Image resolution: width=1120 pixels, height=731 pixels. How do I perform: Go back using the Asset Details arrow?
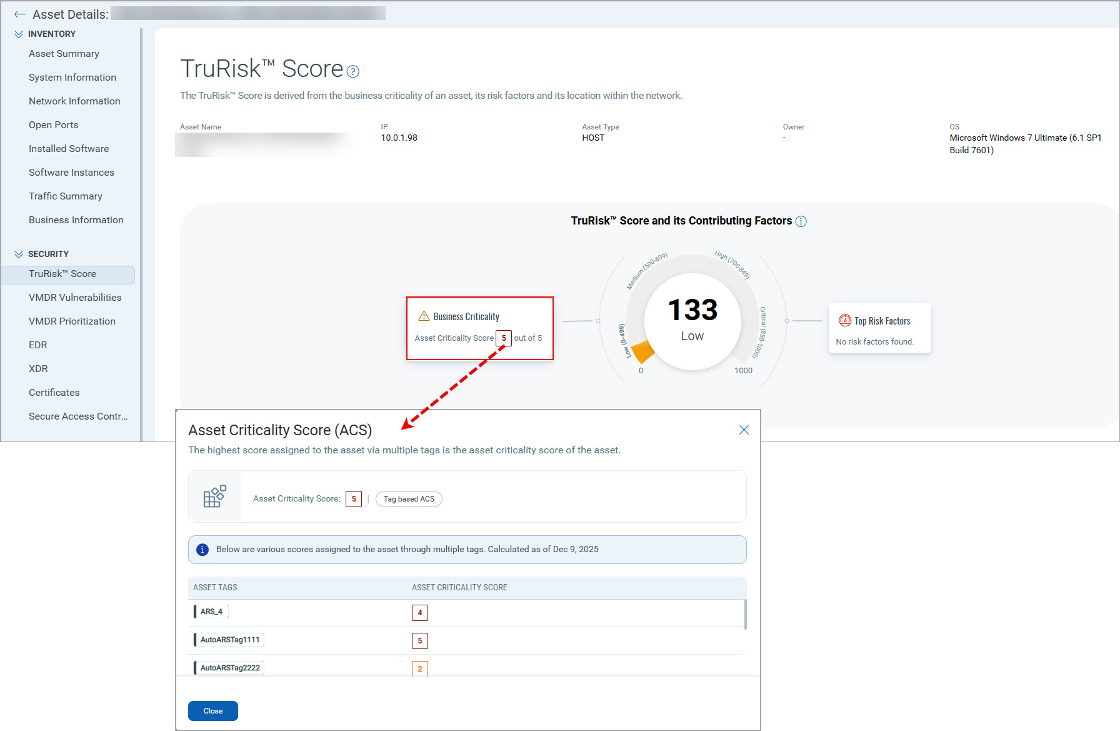pyautogui.click(x=20, y=14)
